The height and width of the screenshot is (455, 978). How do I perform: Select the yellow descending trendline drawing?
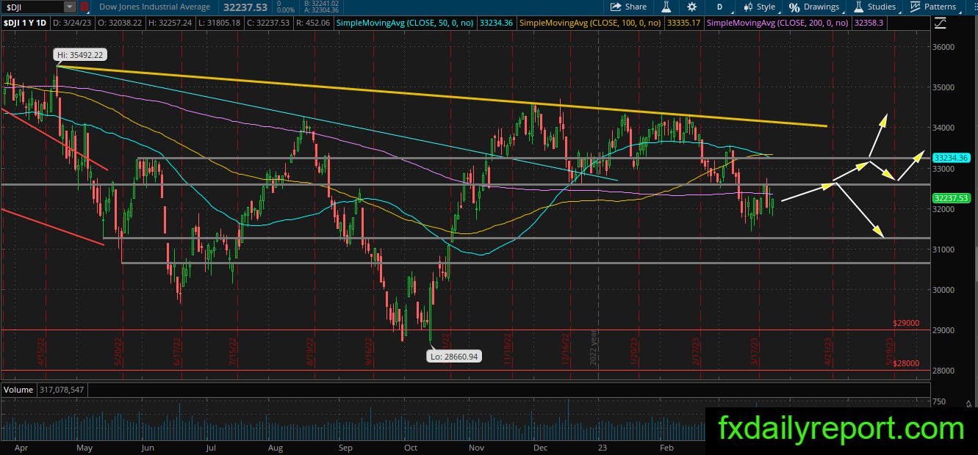pos(441,96)
